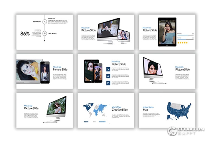The image size is (211, 141).
Task: Click the large 86% text
Action: (25, 34)
